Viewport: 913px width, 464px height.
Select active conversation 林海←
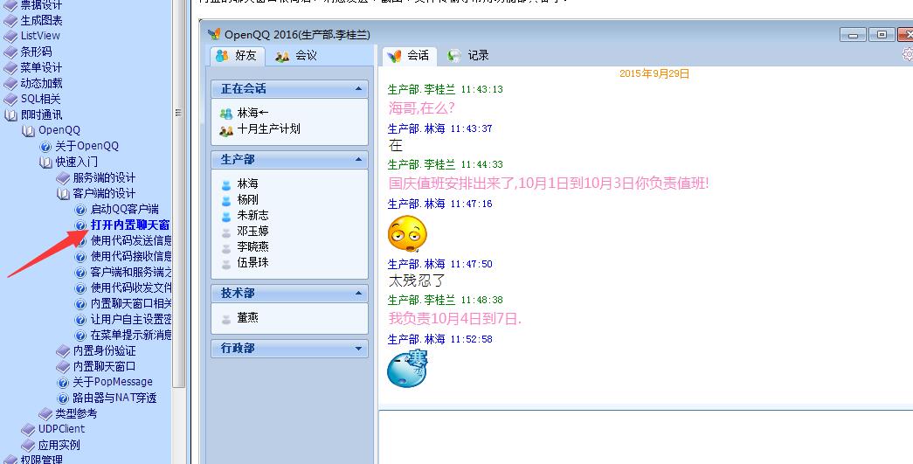click(x=252, y=113)
